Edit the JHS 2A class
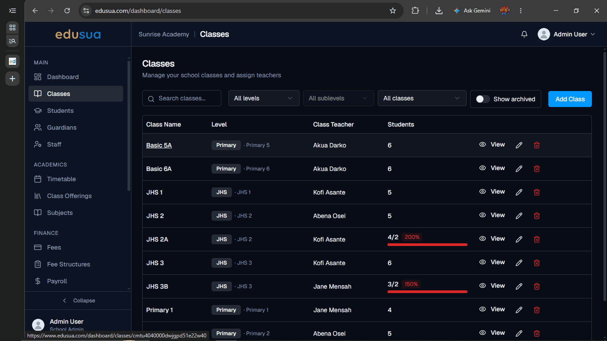This screenshot has width=607, height=341. pyautogui.click(x=519, y=239)
